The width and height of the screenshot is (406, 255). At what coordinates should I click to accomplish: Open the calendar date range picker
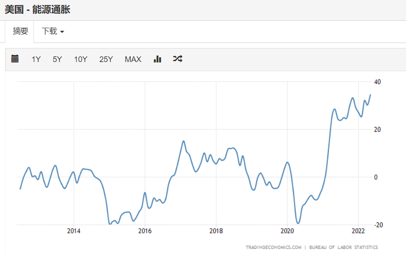point(15,59)
